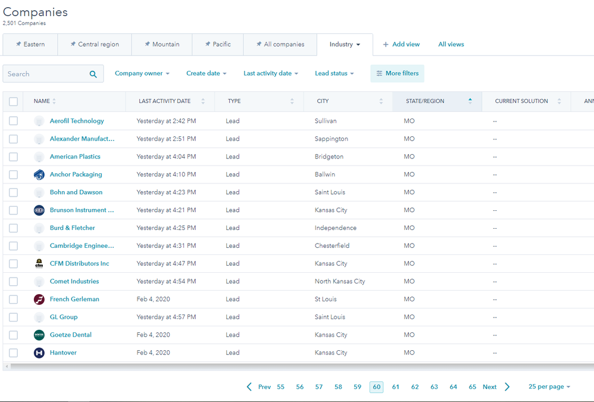The image size is (594, 402).
Task: Click the Bohn and Dawson placeholder avatar
Action: (39, 192)
